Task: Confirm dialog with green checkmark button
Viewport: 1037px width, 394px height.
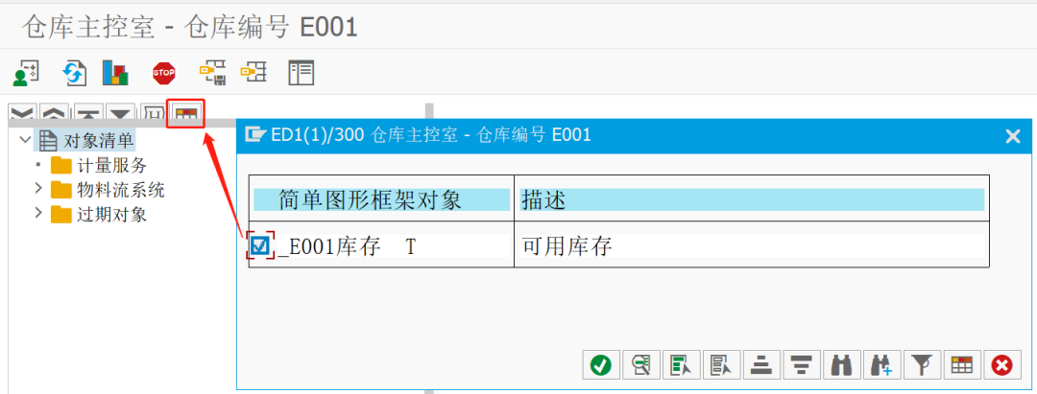Action: point(601,364)
